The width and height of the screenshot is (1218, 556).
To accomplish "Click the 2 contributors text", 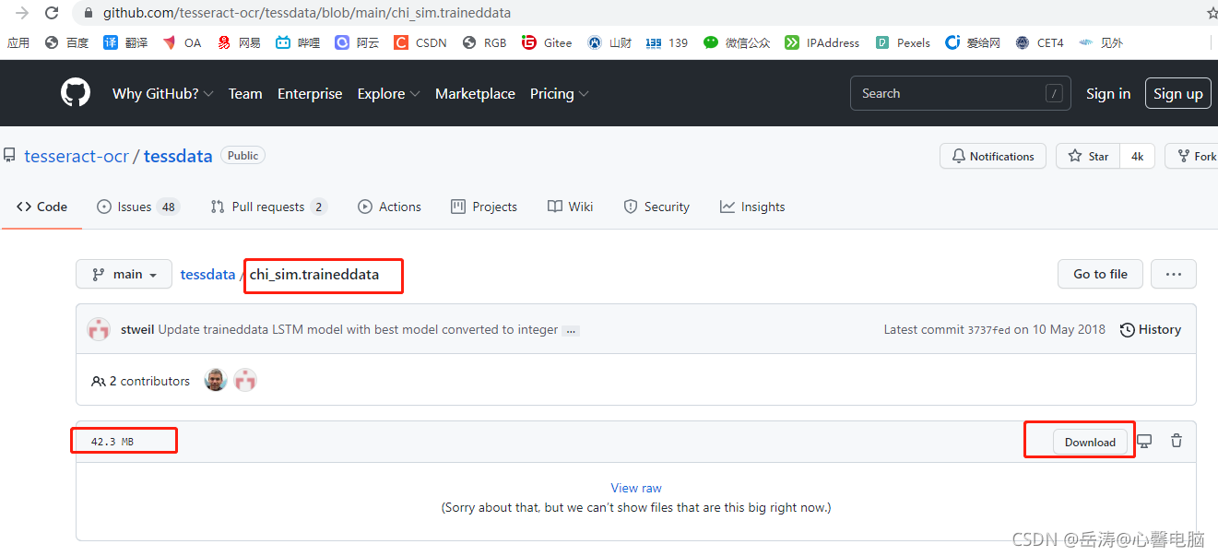I will [x=141, y=381].
